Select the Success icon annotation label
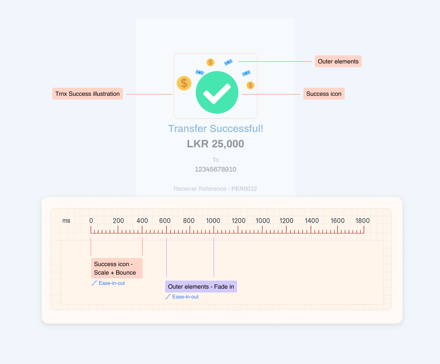The width and height of the screenshot is (440, 364). click(324, 94)
